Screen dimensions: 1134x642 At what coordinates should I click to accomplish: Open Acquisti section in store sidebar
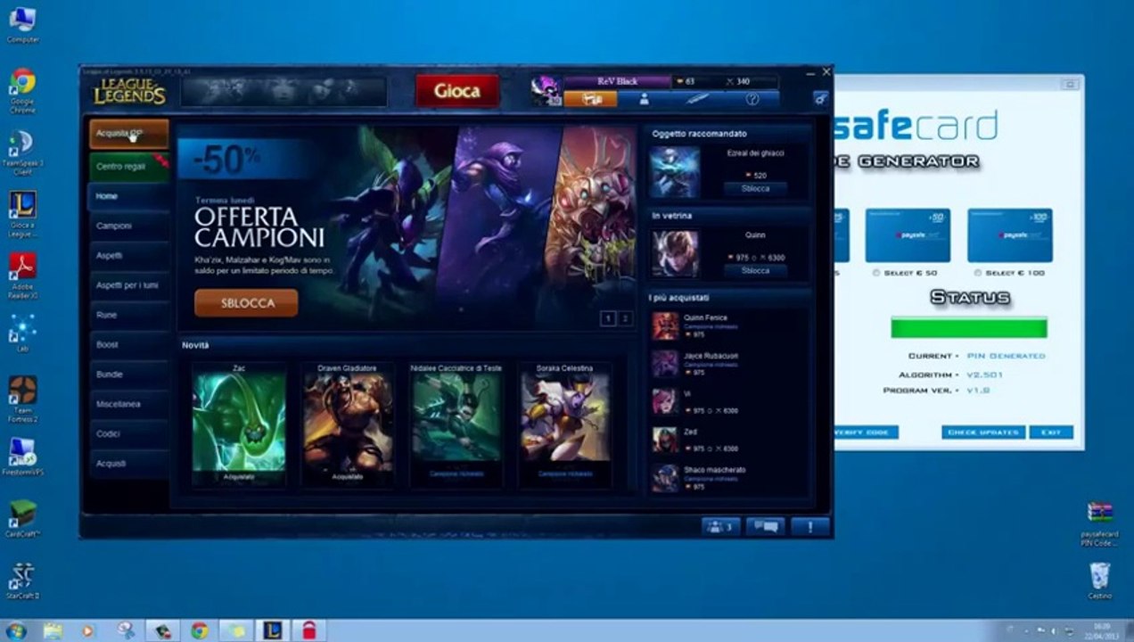129,464
